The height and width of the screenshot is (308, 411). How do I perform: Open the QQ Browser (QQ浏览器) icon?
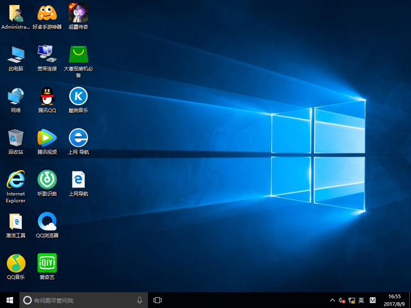point(47,221)
